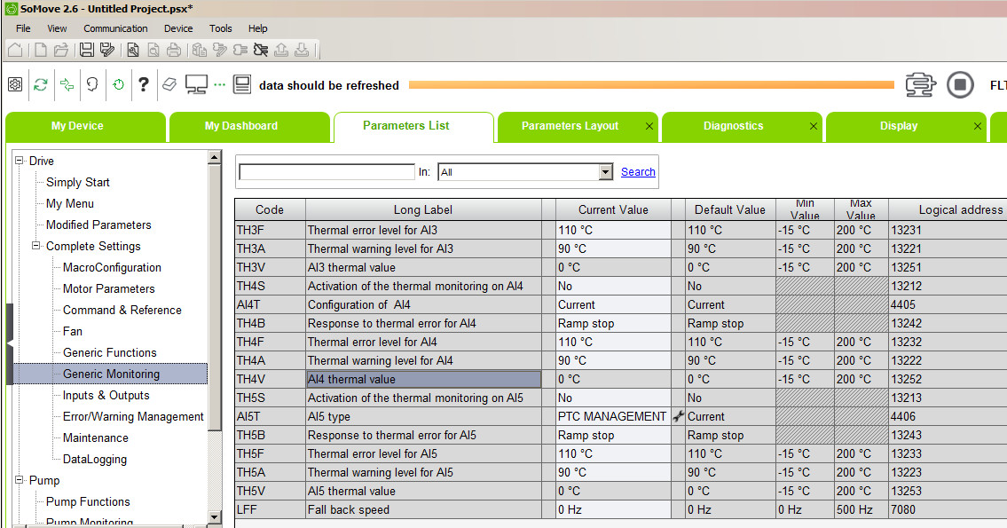The height and width of the screenshot is (528, 1007).
Task: Close the Diagnostics tab
Action: click(814, 127)
